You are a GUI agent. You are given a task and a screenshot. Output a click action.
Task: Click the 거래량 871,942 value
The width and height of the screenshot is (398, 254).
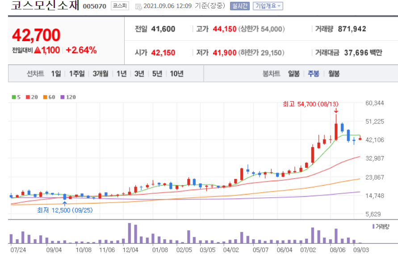pos(352,29)
